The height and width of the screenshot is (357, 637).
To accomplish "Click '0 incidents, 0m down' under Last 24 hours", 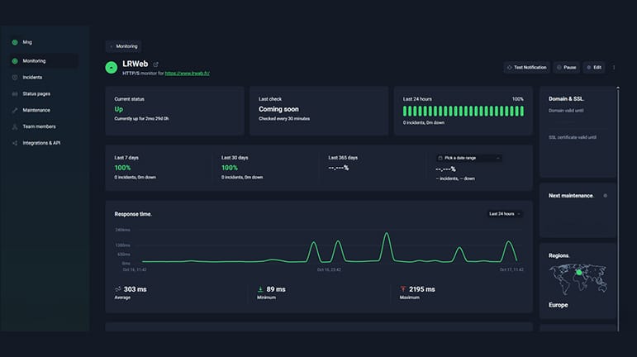I will (424, 122).
